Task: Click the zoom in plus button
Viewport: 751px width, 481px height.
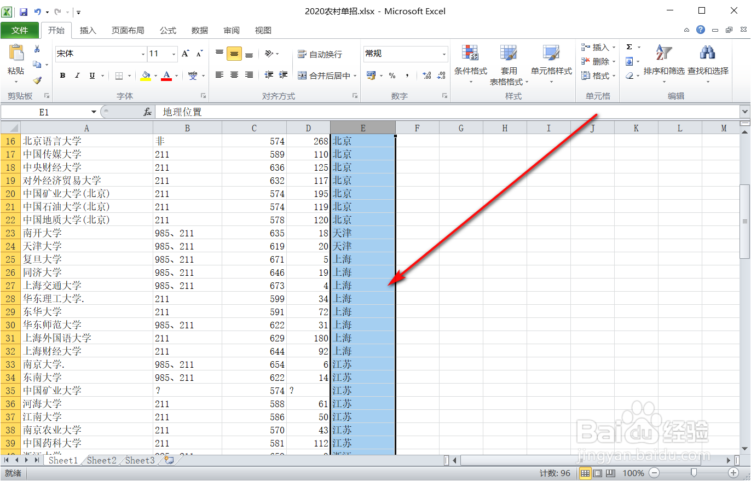Action: coord(733,473)
